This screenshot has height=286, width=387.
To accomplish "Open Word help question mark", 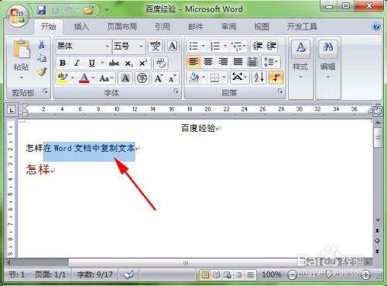I will (376, 26).
